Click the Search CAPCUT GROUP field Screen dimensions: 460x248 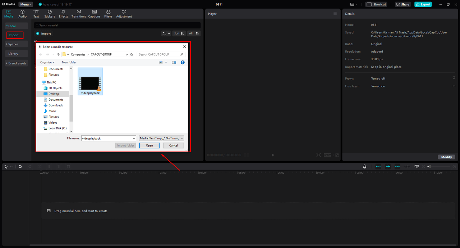(x=161, y=54)
